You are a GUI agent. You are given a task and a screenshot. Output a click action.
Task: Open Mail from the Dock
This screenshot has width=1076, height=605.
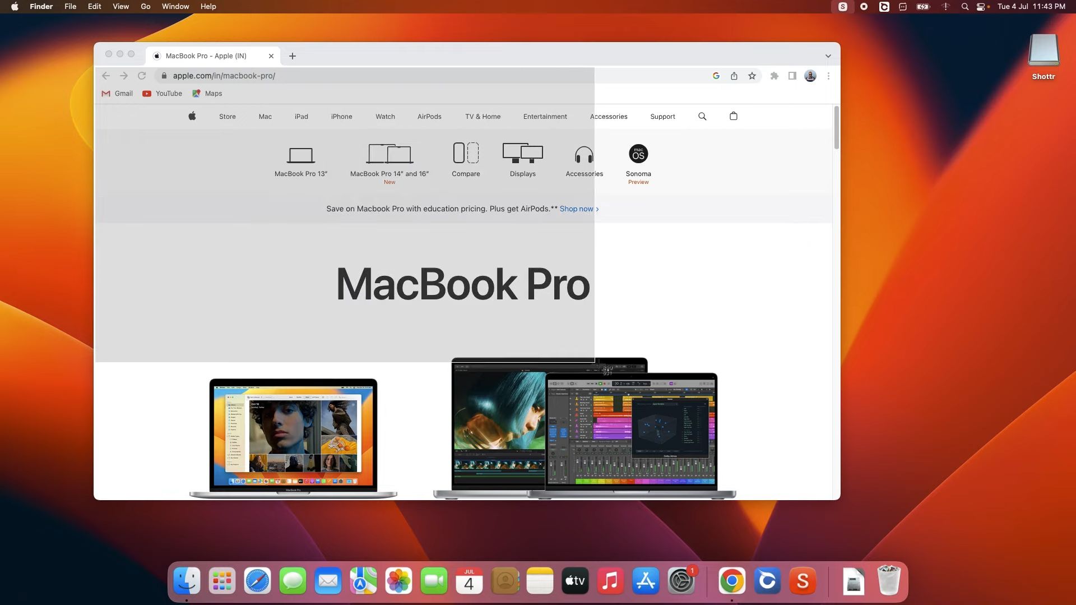pos(328,581)
